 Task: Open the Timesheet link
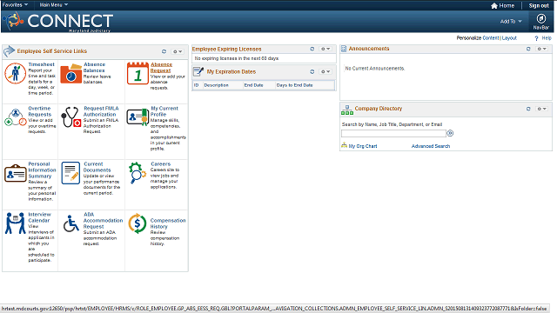tap(41, 64)
